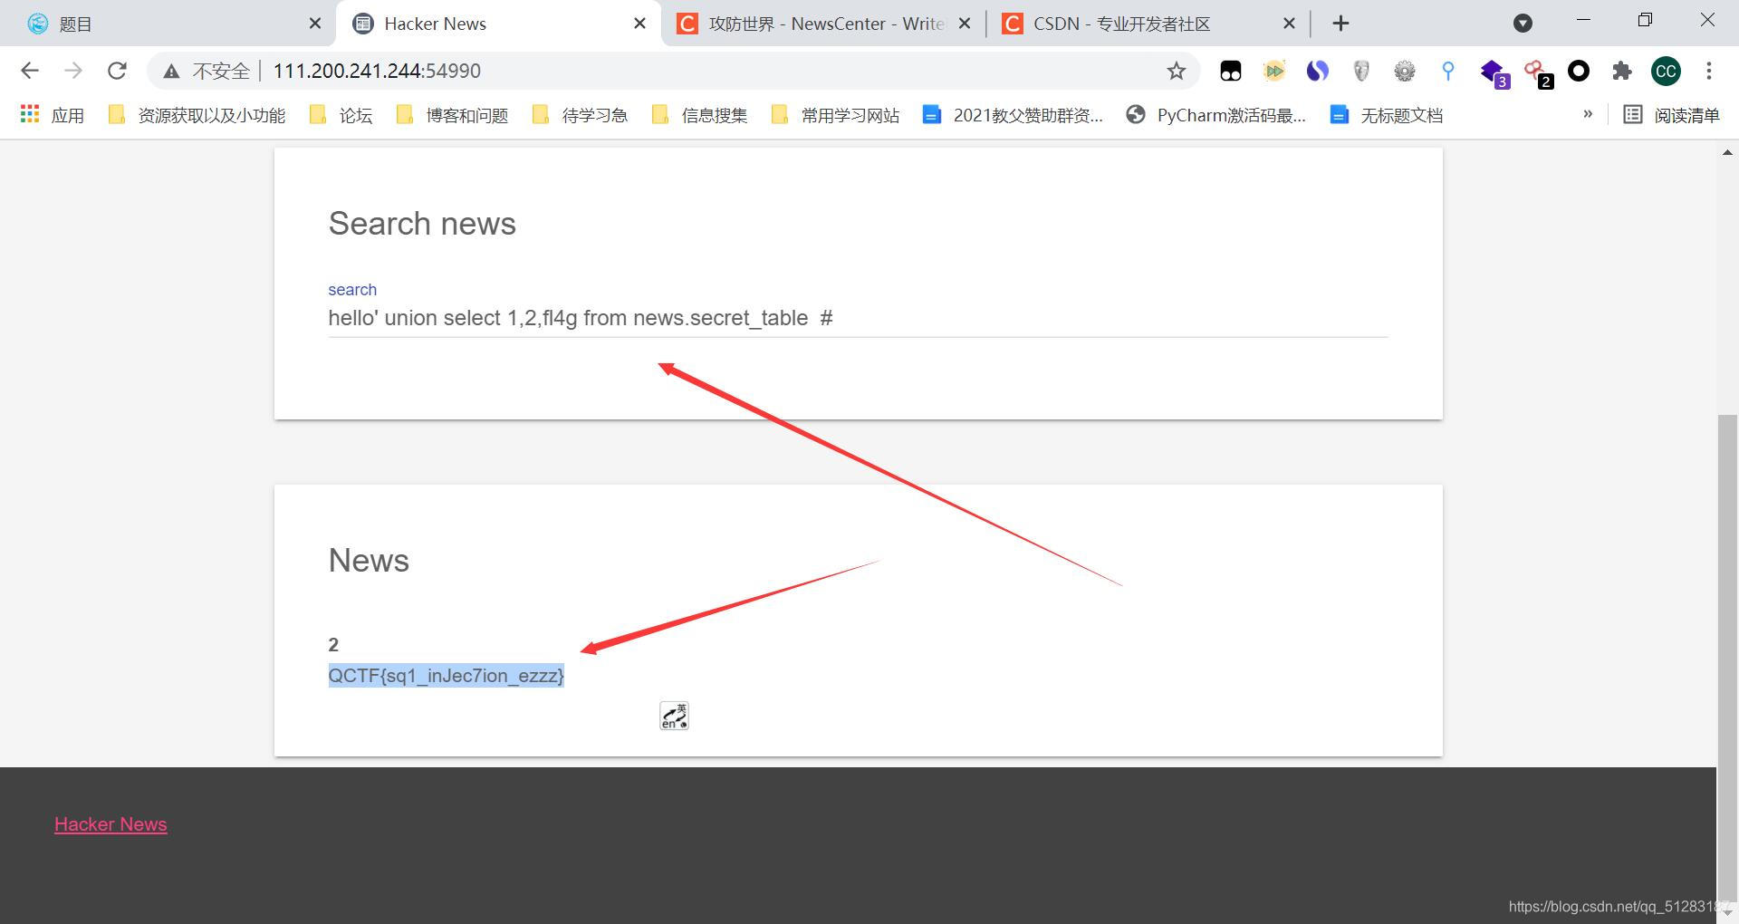Screen dimensions: 1739x924
Task: Open the yellow fast-forward extension icon
Action: click(x=1273, y=71)
